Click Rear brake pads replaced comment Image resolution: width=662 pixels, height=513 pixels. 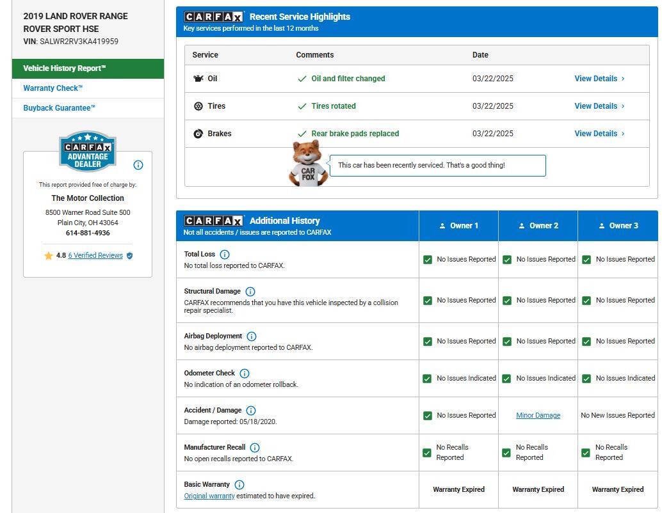click(x=355, y=134)
